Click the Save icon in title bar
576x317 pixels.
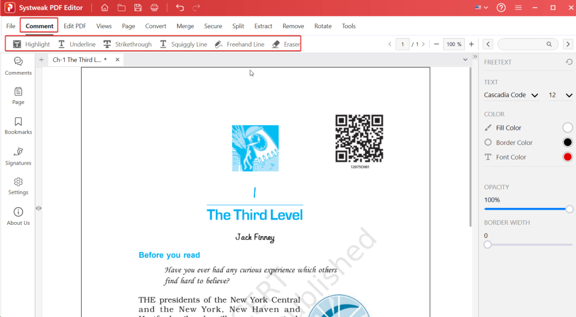[x=138, y=8]
